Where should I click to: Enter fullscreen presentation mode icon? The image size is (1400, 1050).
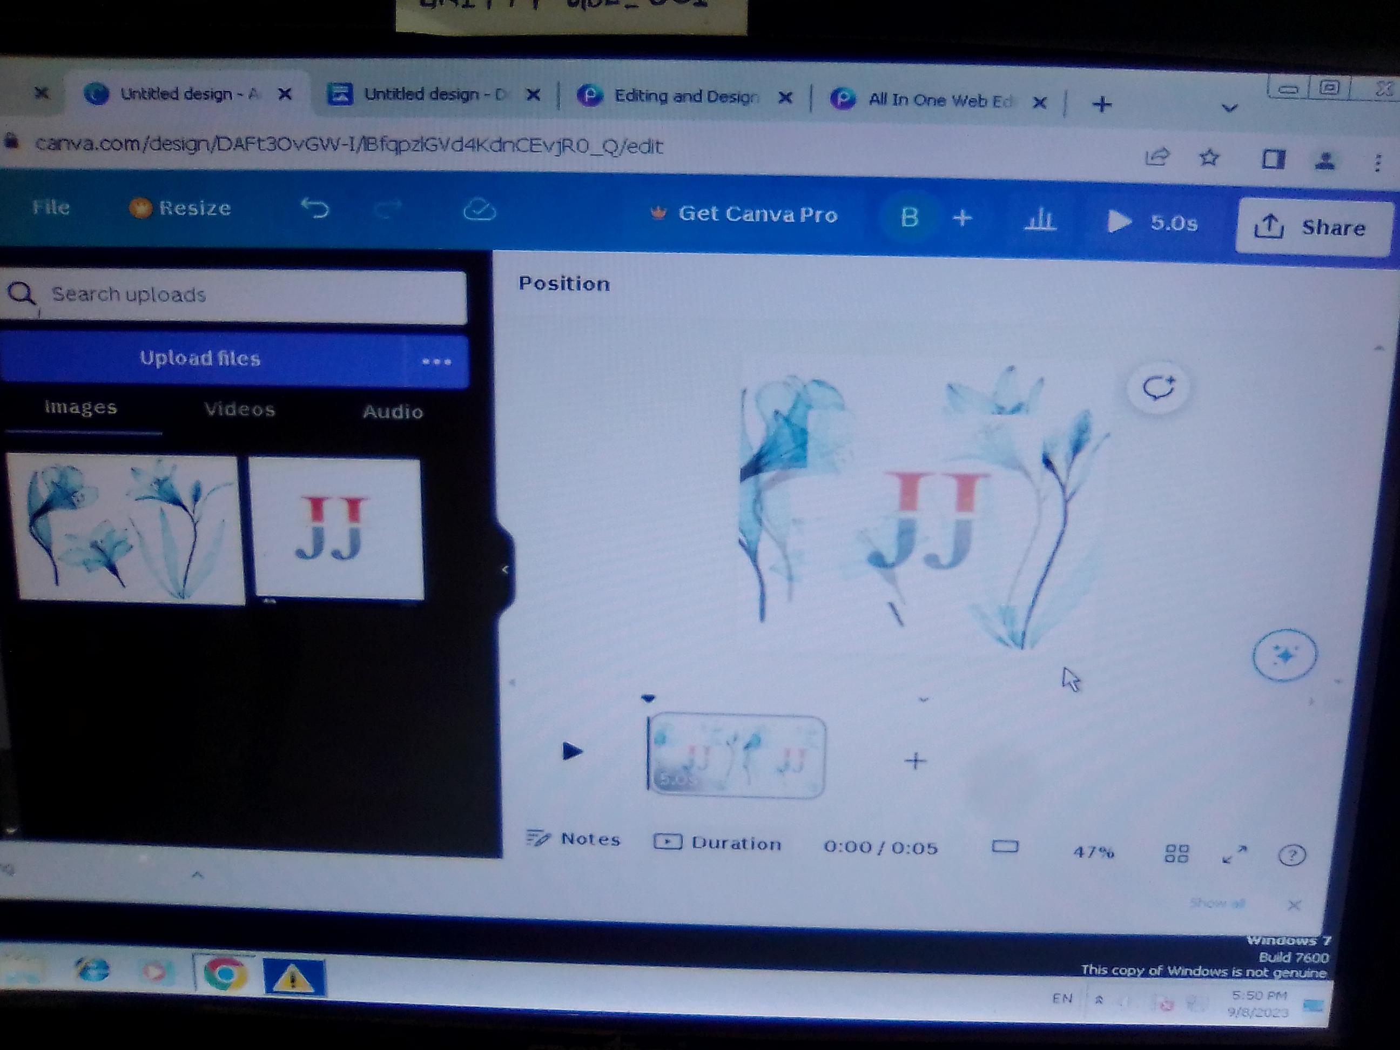[x=1234, y=854]
